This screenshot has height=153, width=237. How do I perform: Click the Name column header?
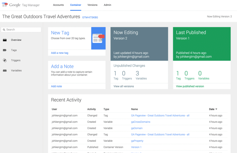[x=134, y=109]
